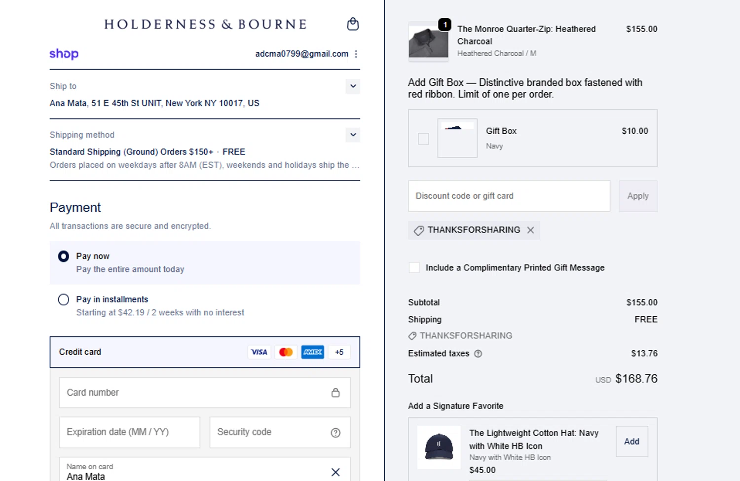
Task: Select Pay in installments option
Action: (x=64, y=299)
